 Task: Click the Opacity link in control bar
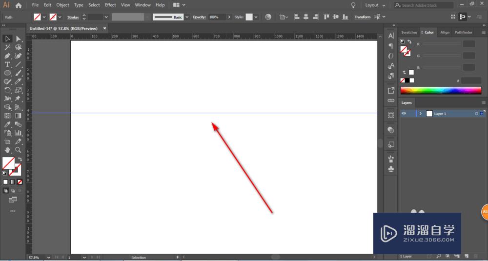pos(199,17)
